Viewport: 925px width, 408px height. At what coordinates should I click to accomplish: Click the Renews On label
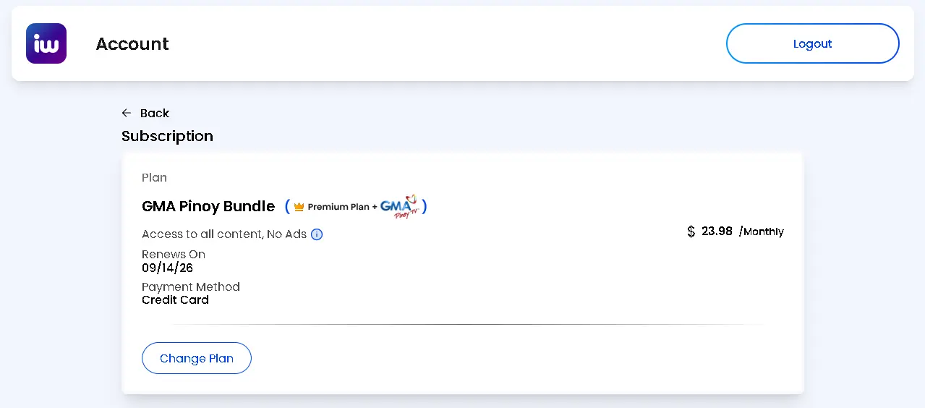(x=174, y=255)
